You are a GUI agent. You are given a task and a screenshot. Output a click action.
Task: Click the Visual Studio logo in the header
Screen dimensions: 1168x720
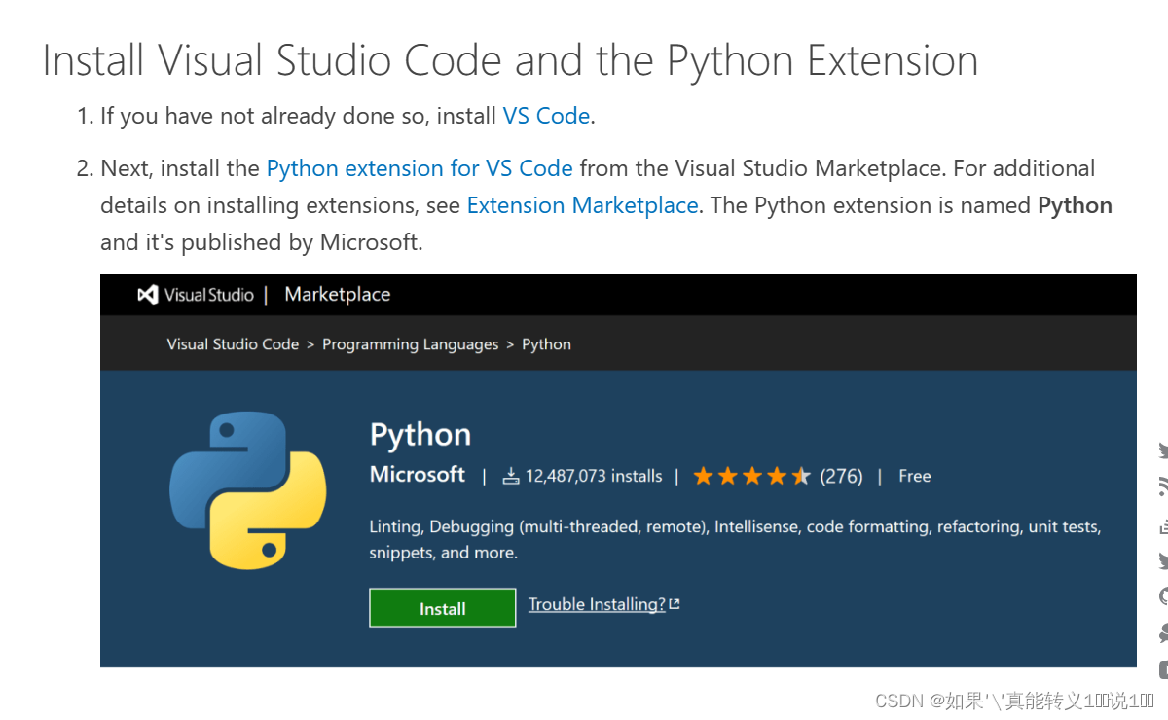[x=196, y=295]
